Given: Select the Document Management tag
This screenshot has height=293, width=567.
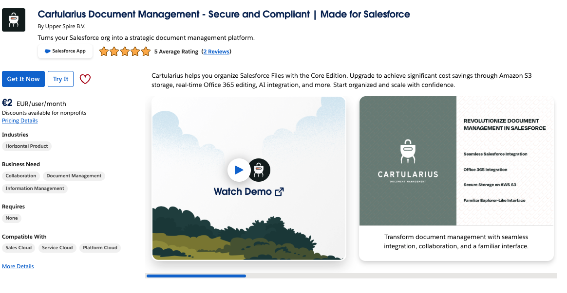Looking at the screenshot, I should [74, 176].
